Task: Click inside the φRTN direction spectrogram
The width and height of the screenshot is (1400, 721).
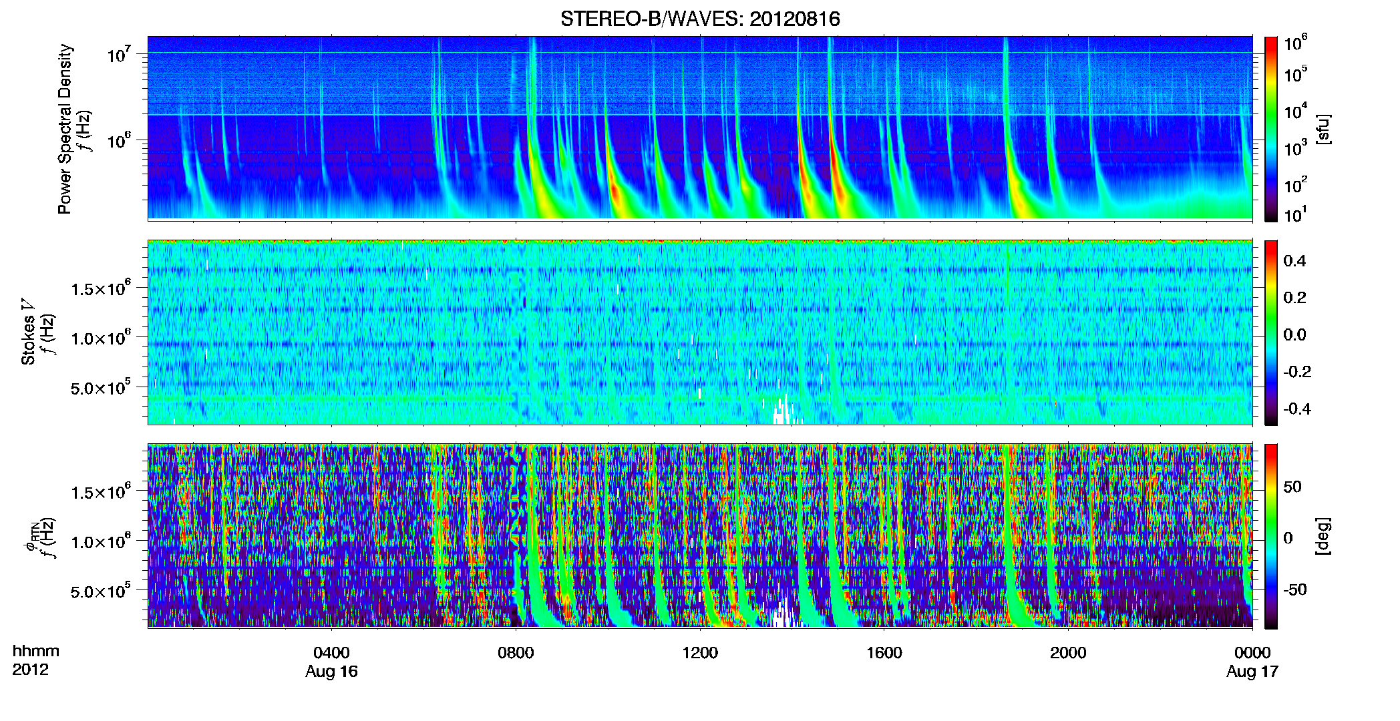Action: (x=700, y=535)
